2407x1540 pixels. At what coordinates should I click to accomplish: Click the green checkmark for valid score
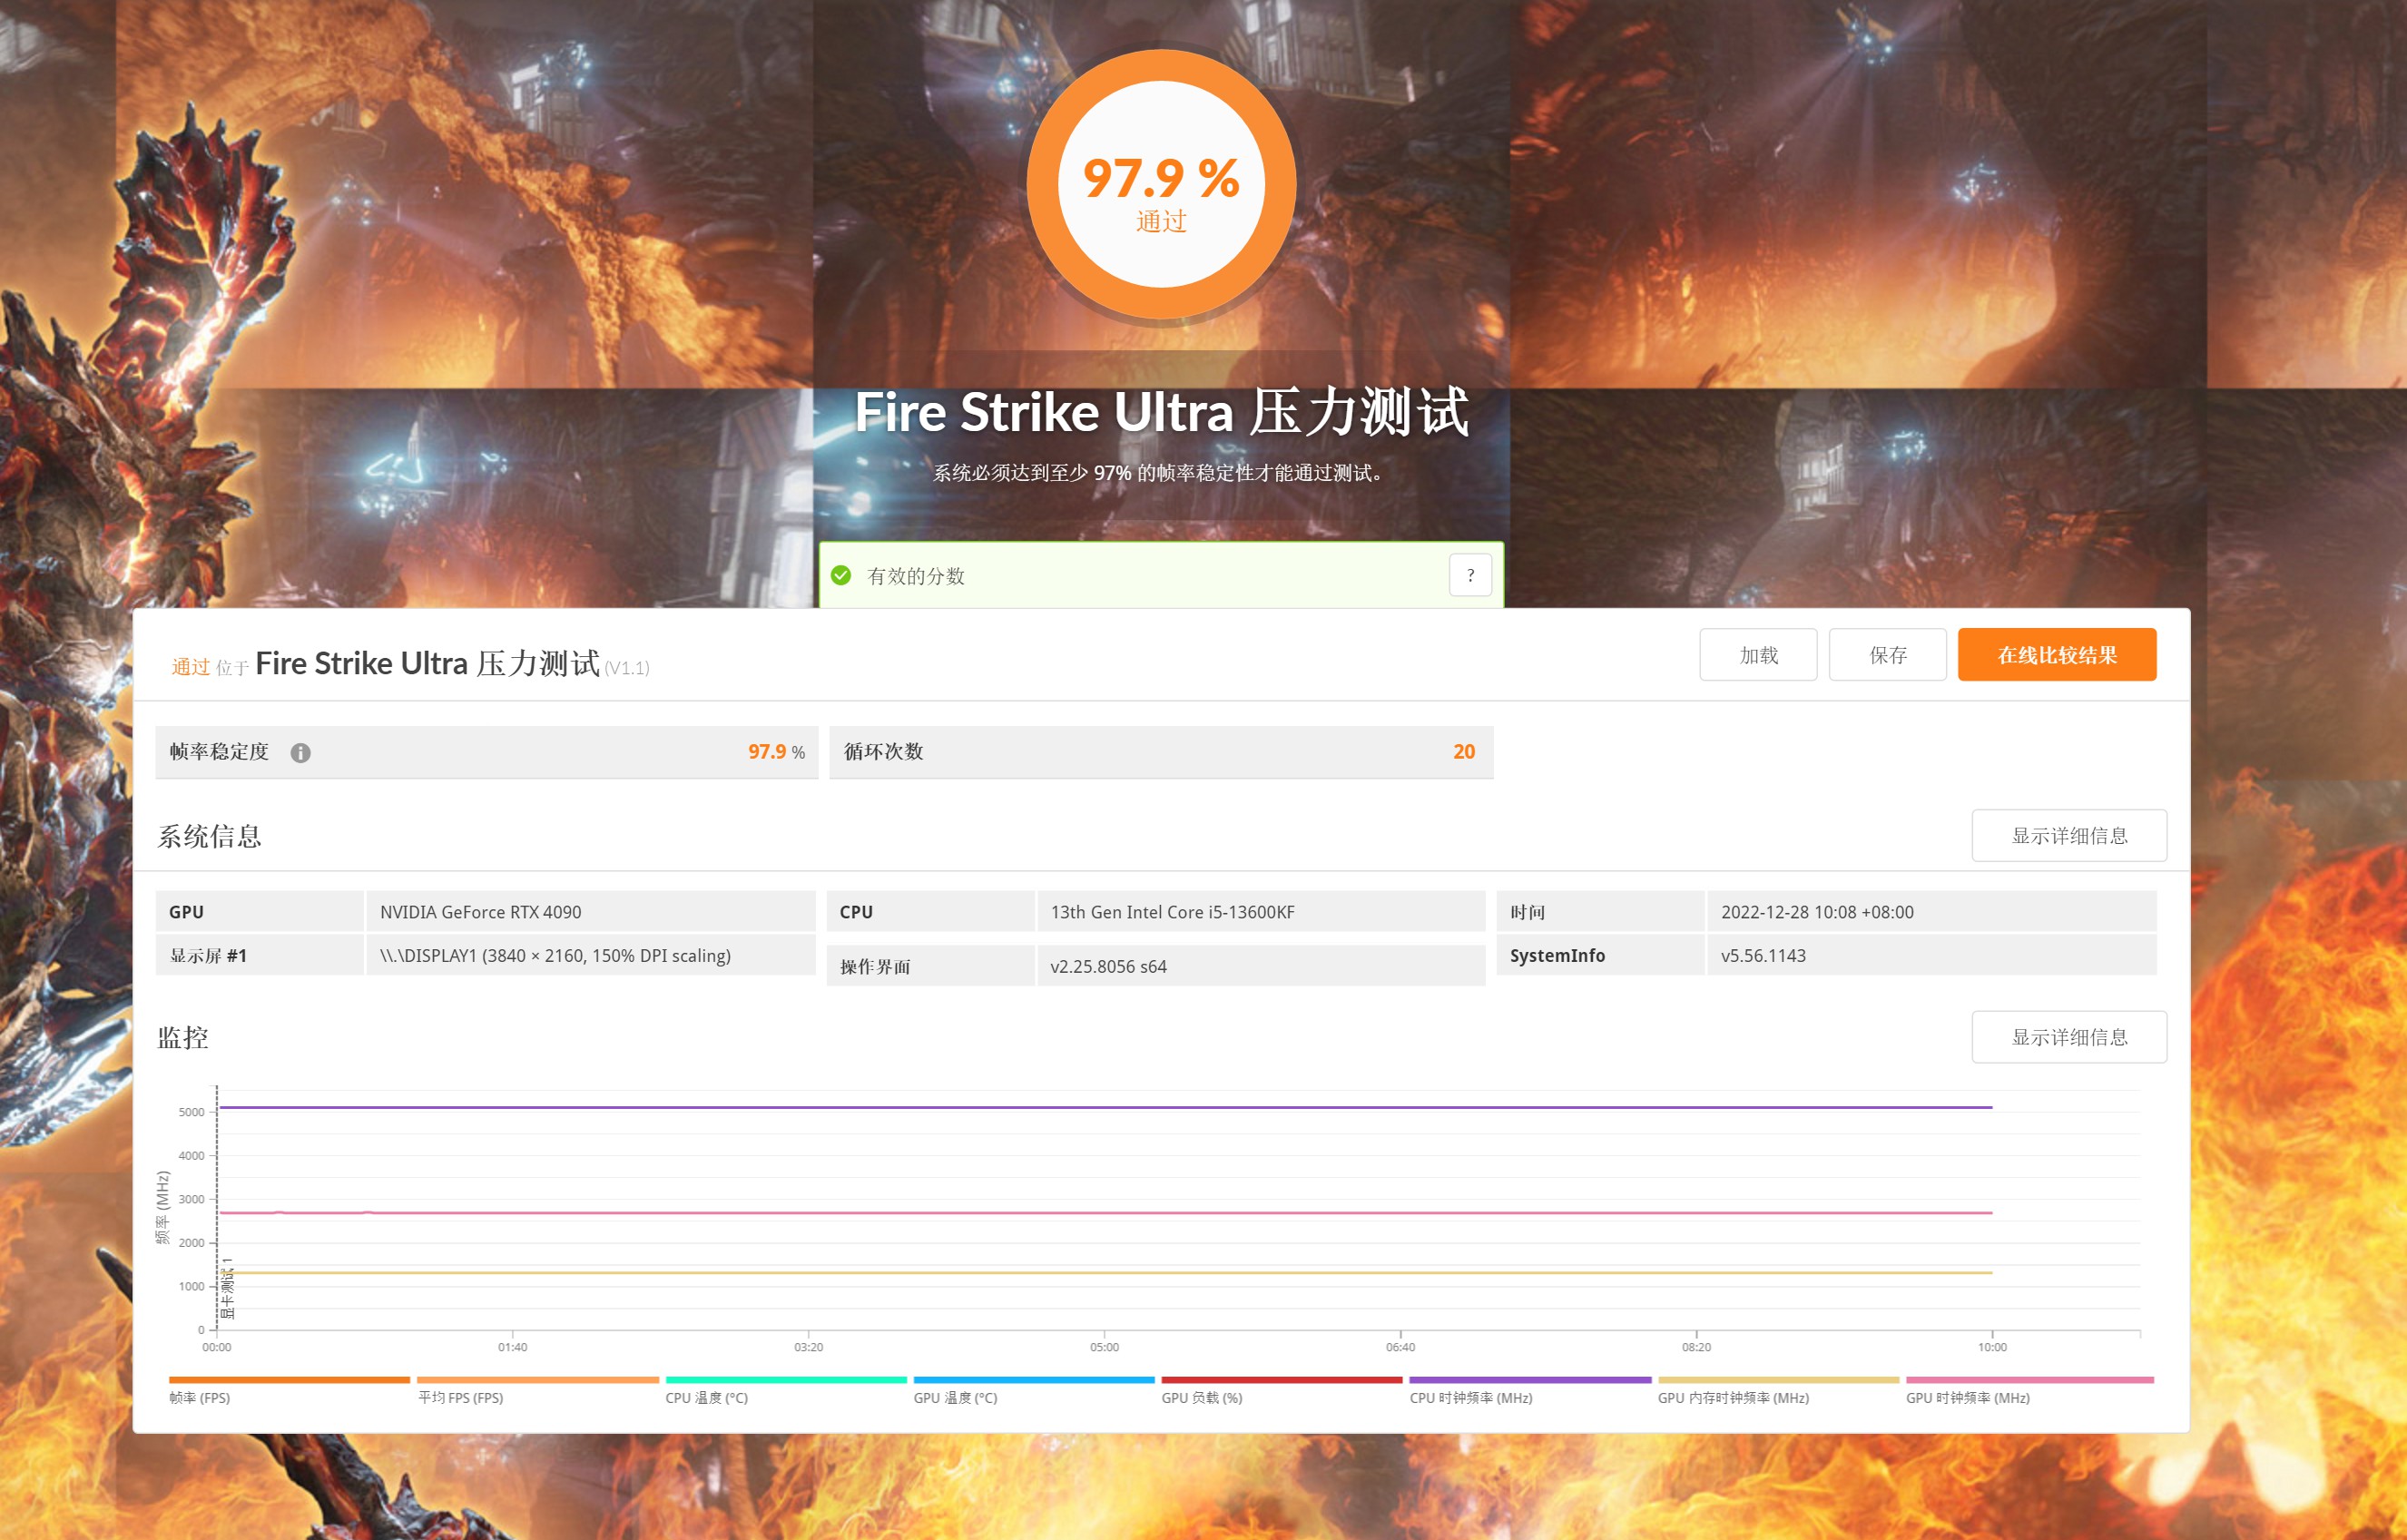(840, 576)
